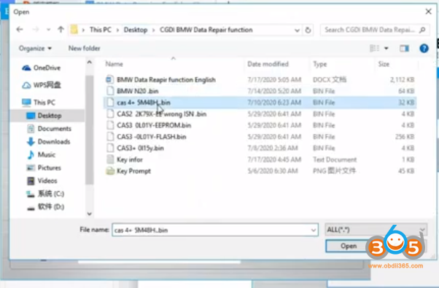439x288 pixels.
Task: Click the navigation pane scroll up arrow
Action: (x=89, y=63)
